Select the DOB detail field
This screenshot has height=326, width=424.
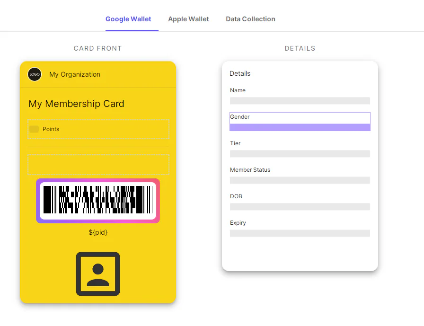(x=300, y=201)
